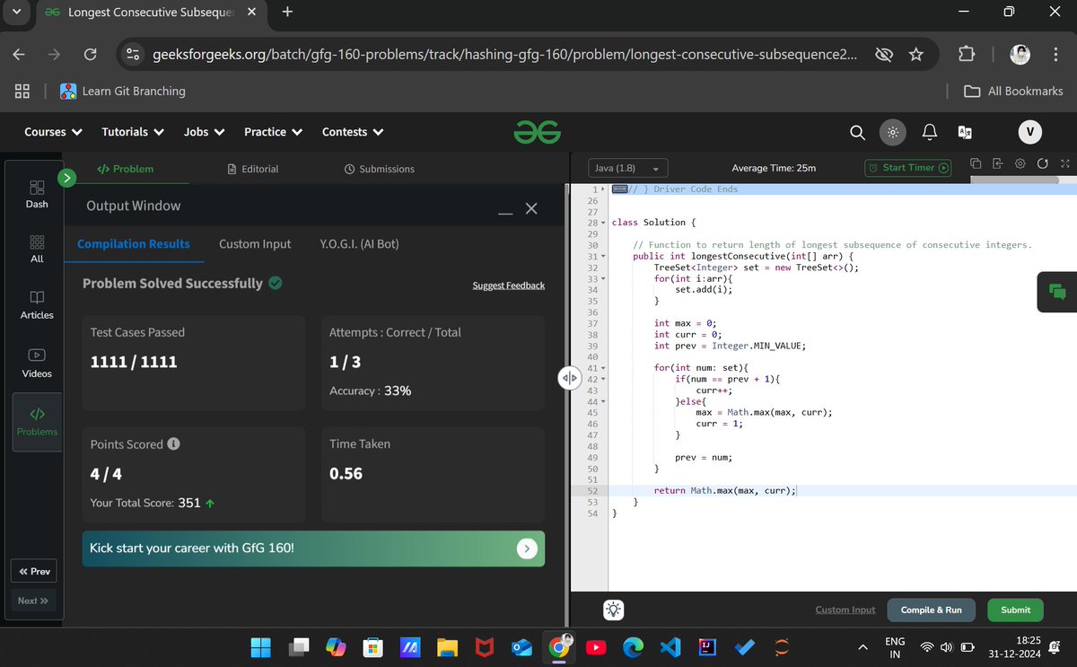Change language from Java (1.8) dropdown

(x=628, y=169)
